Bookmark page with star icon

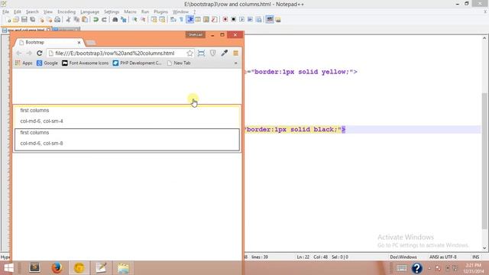pyautogui.click(x=189, y=53)
